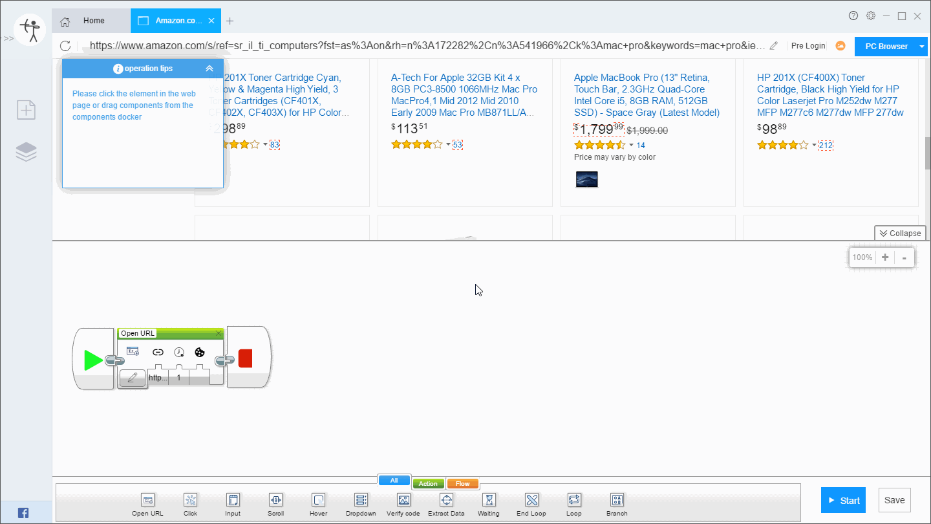
Task: Switch to the Flow tab
Action: tap(462, 483)
